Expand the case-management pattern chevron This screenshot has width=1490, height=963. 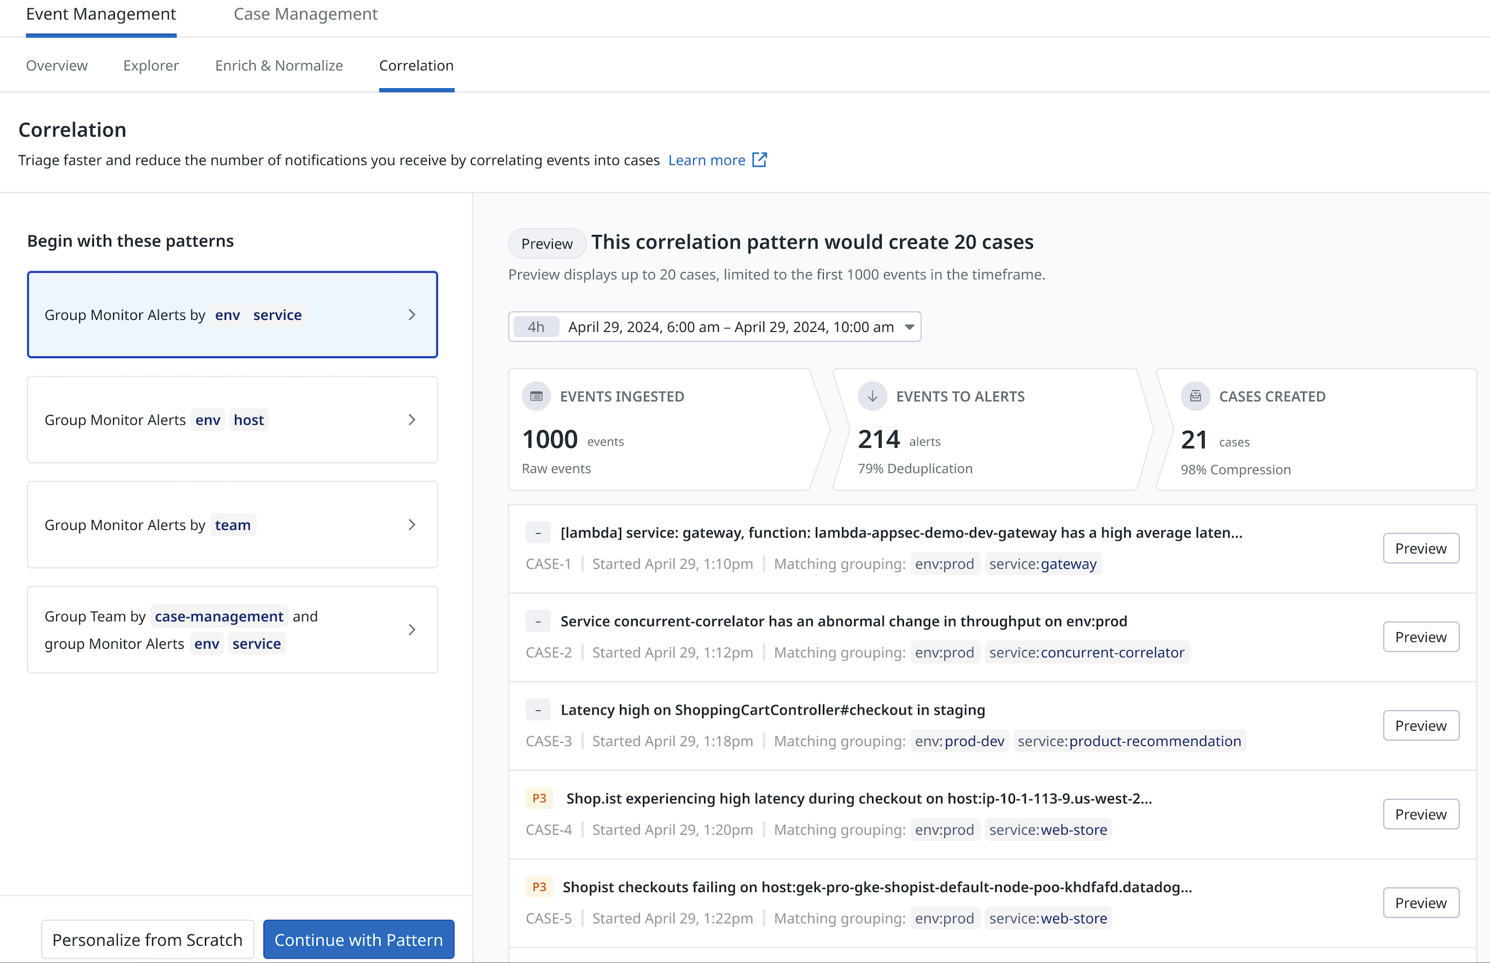[x=412, y=630]
